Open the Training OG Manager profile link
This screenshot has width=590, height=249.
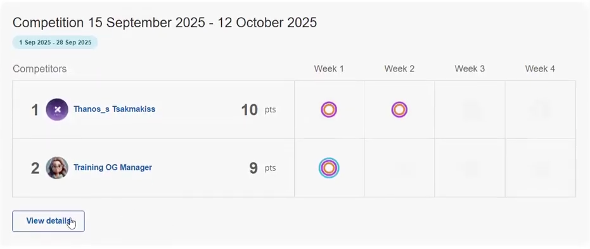point(113,167)
